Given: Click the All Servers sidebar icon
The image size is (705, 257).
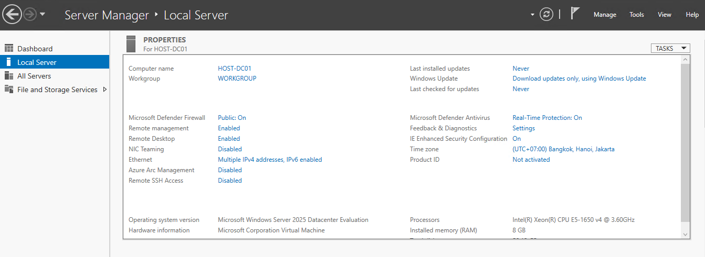Looking at the screenshot, I should [9, 76].
